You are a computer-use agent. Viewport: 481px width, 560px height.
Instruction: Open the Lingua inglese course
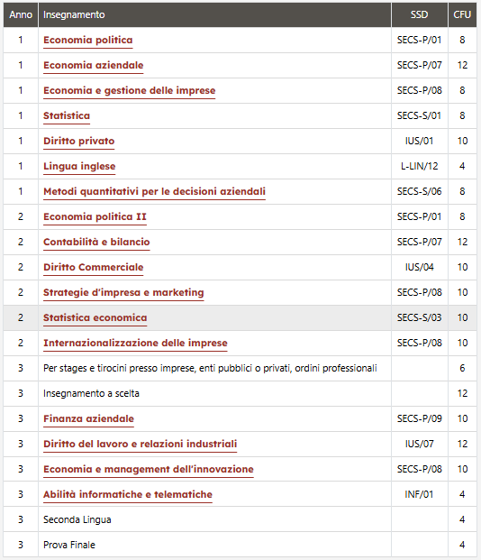79,167
